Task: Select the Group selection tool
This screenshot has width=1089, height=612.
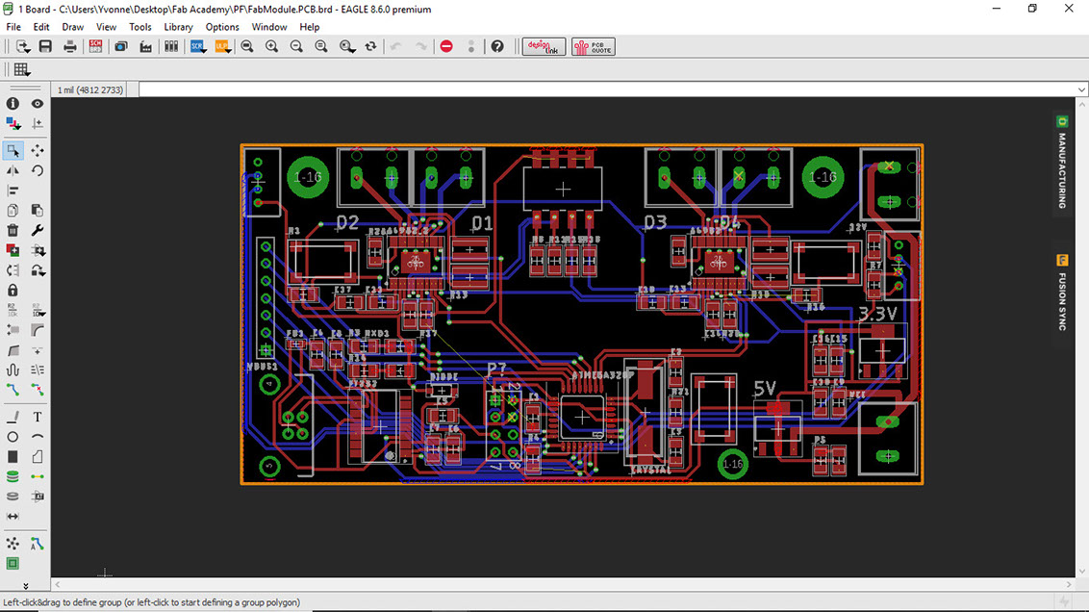Action: (13, 150)
